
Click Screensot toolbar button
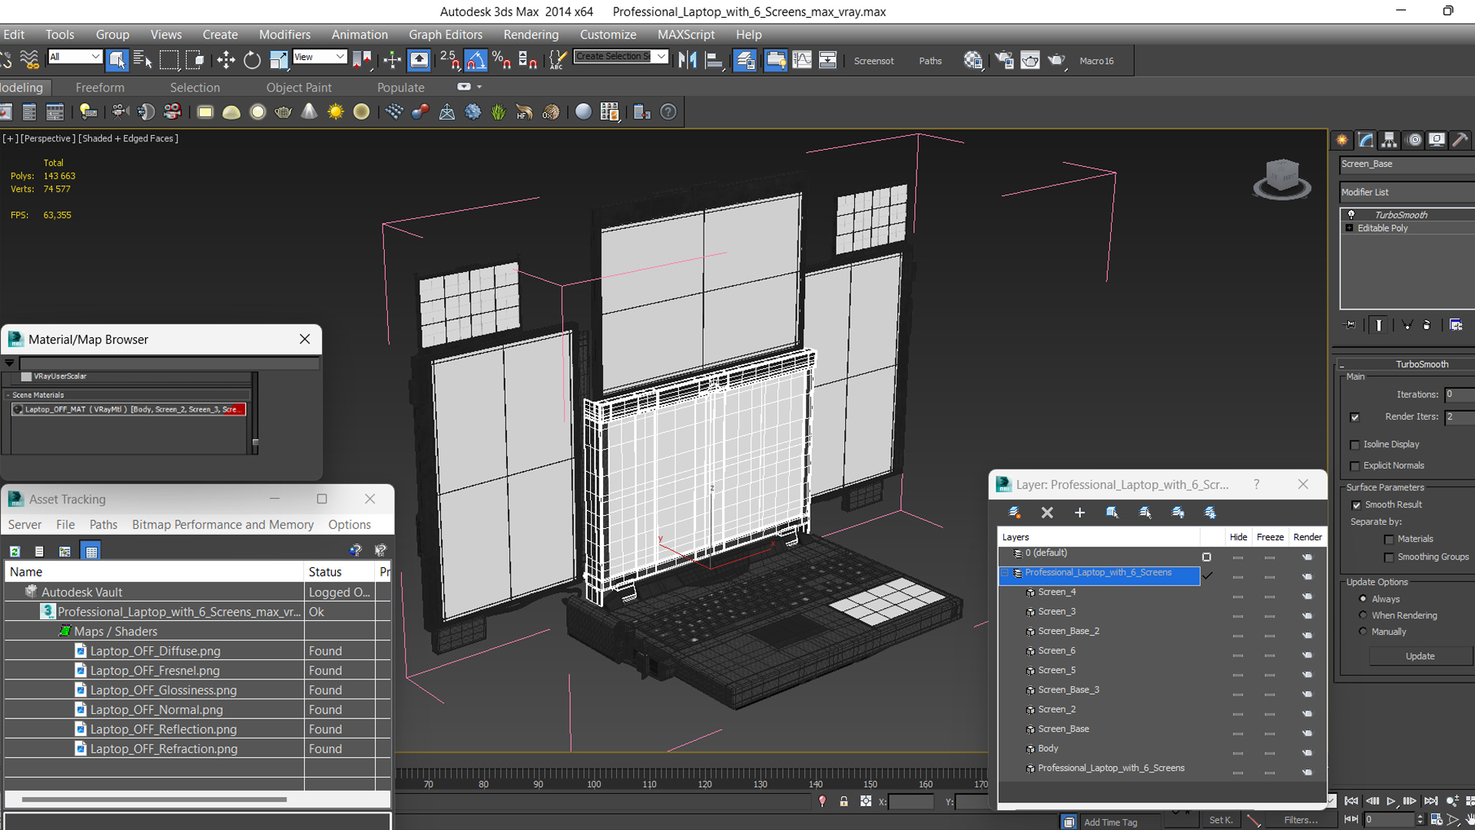[873, 61]
